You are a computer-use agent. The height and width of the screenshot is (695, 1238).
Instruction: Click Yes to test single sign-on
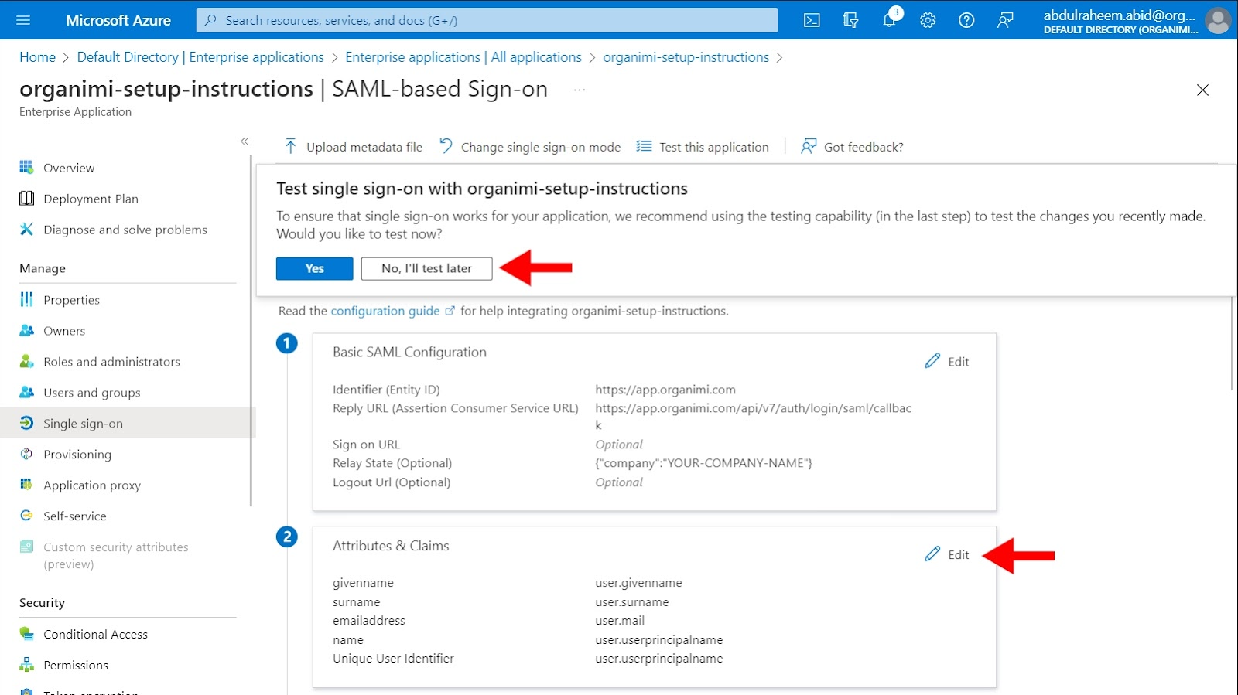(x=314, y=268)
